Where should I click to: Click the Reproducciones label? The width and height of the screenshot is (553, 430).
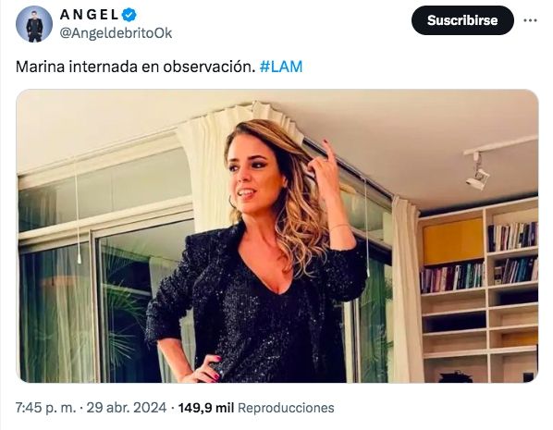point(286,408)
